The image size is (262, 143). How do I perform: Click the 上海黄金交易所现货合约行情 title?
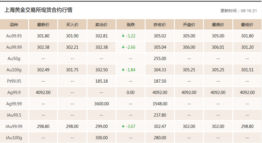pos(38,10)
